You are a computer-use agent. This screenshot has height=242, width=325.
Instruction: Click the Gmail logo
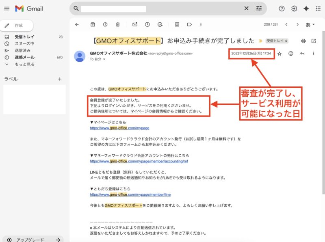(29, 9)
